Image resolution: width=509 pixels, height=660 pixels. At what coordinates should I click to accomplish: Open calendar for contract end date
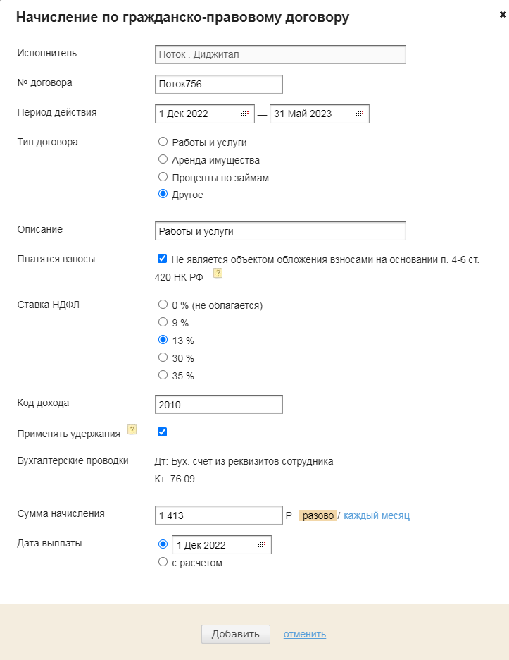tap(359, 114)
